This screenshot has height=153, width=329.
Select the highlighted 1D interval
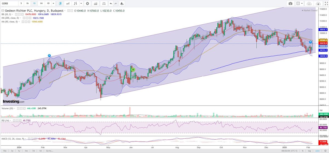click(34, 3)
